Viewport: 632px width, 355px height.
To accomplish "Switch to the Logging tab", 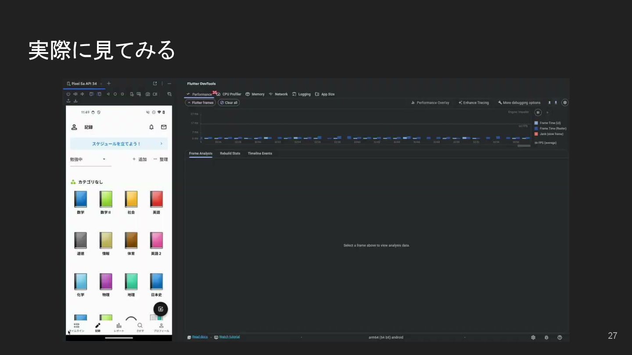I will 302,94.
